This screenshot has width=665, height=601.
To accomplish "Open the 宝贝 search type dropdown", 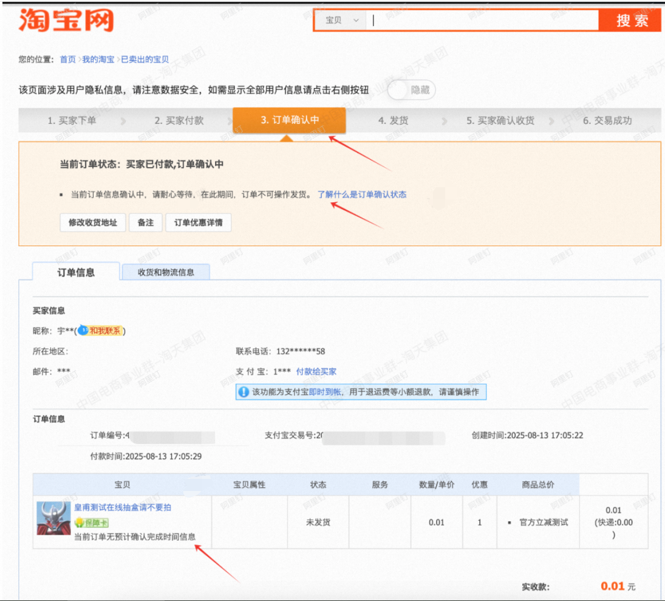I will pyautogui.click(x=341, y=21).
